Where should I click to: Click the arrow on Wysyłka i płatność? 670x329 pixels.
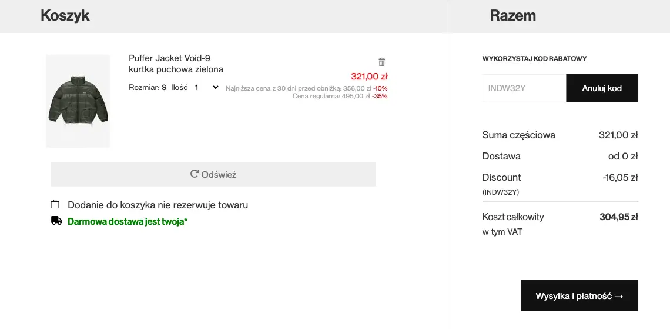pos(618,296)
